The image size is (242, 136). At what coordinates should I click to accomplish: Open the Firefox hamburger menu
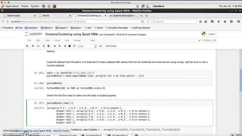click(239, 22)
